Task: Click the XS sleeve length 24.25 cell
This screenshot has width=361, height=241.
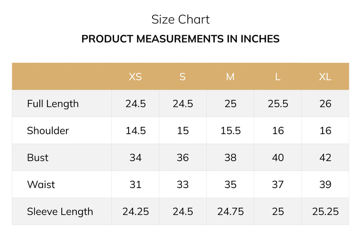Action: 135,212
